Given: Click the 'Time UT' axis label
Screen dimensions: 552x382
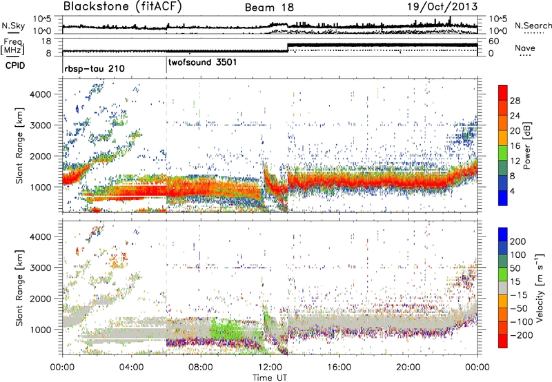Looking at the screenshot, I should 270,378.
